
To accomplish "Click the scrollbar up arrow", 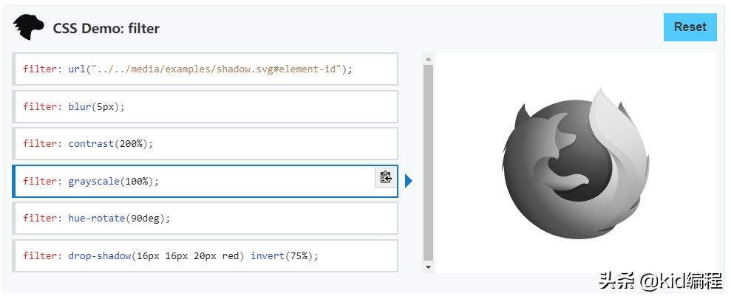I will click(428, 59).
